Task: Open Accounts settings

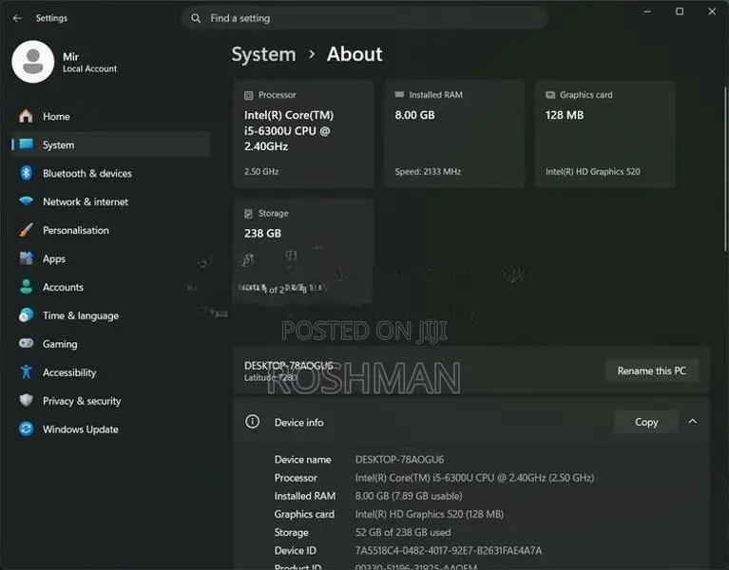Action: (x=110, y=287)
